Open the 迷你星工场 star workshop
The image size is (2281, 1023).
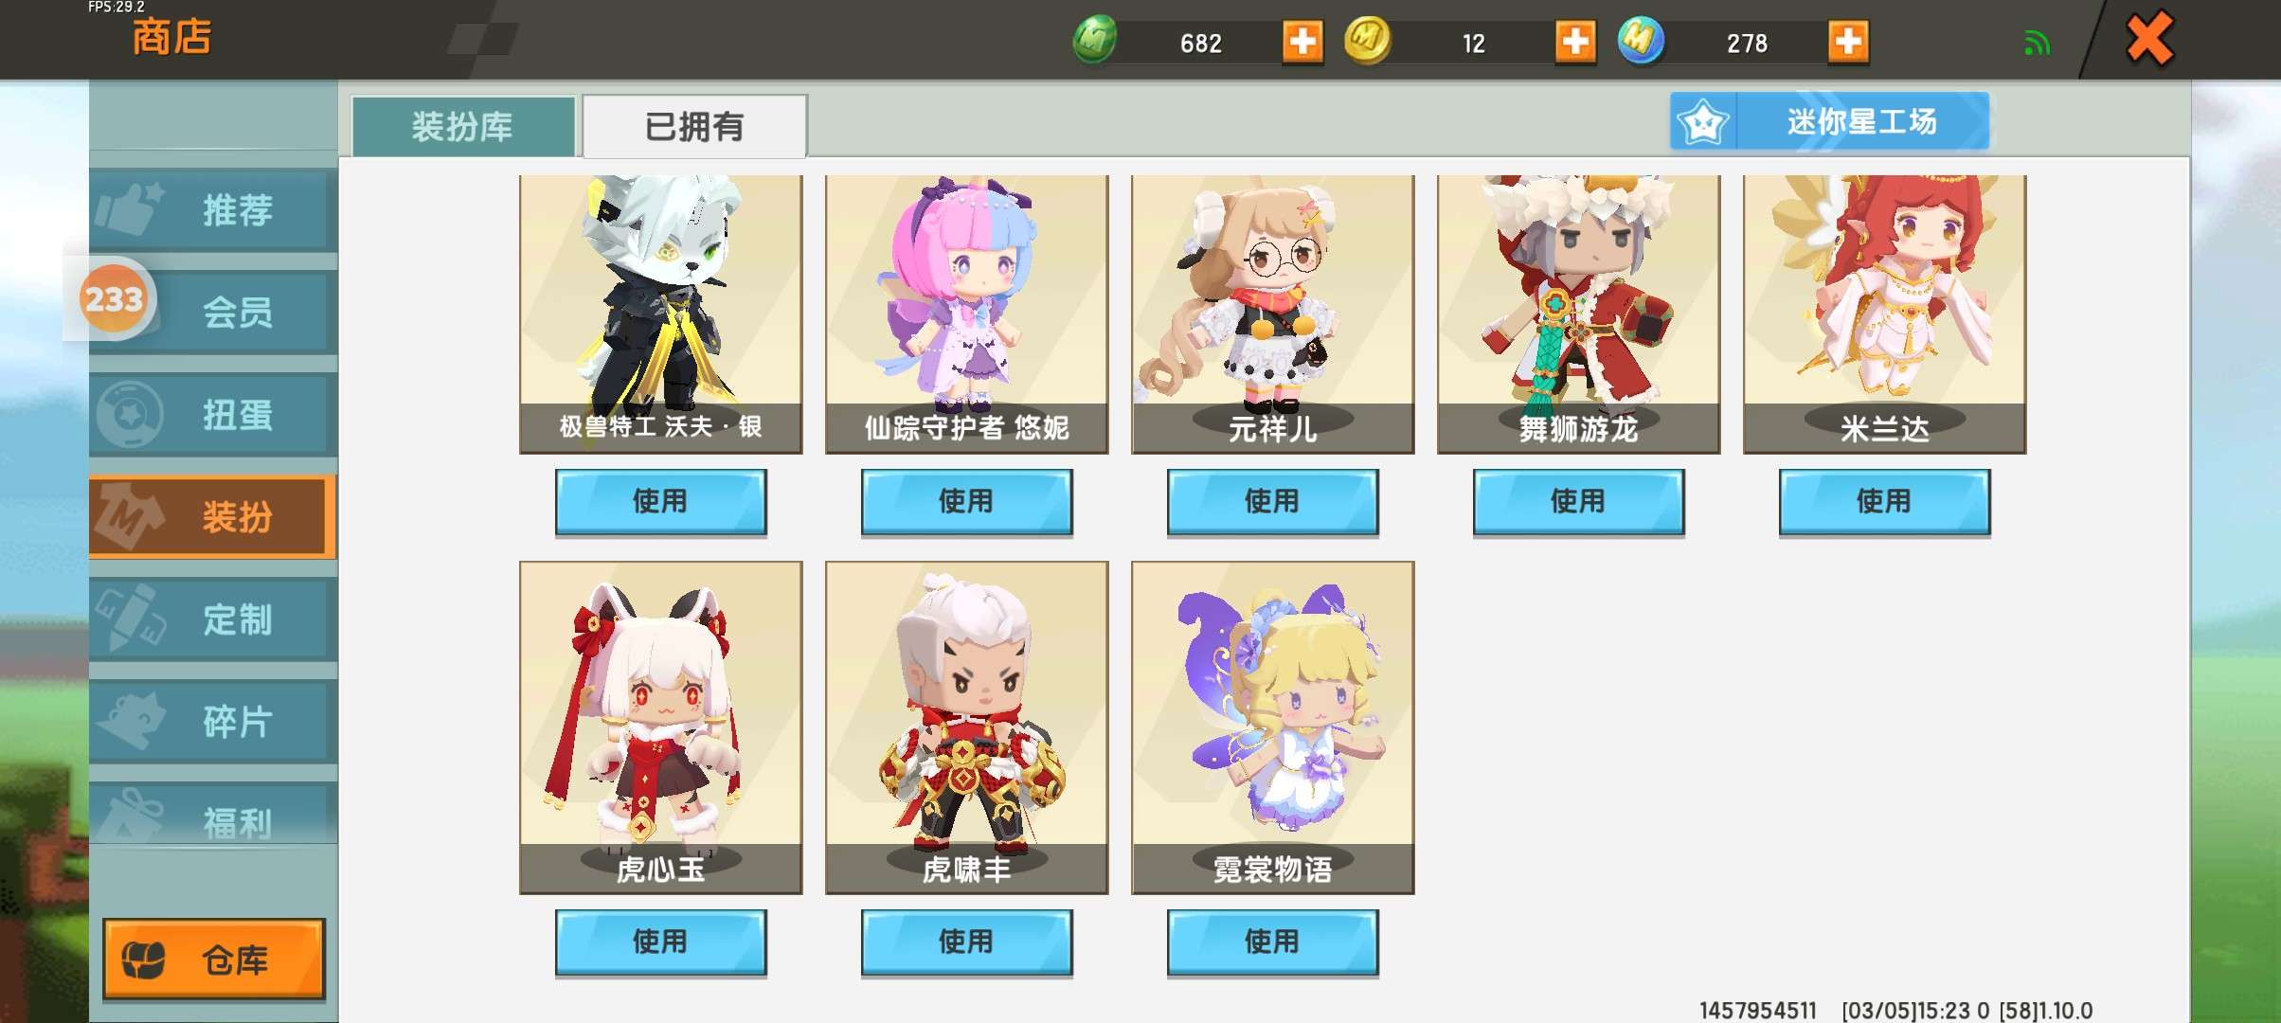[1829, 121]
